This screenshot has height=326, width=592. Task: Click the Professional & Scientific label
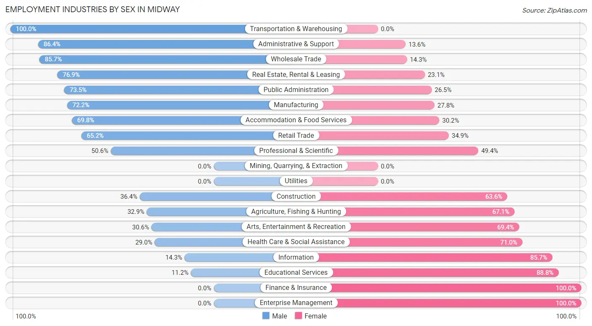click(296, 150)
